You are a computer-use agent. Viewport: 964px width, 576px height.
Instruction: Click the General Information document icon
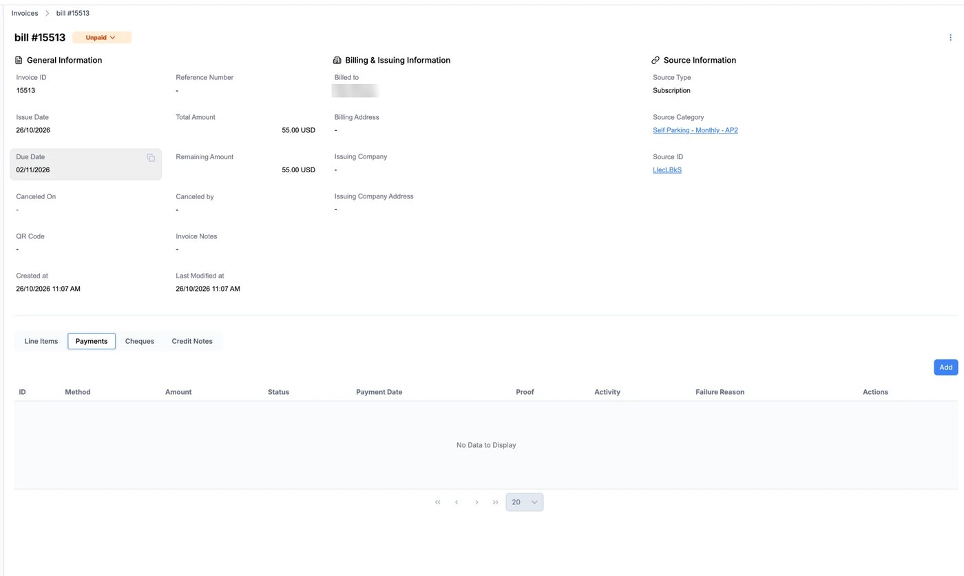(19, 61)
